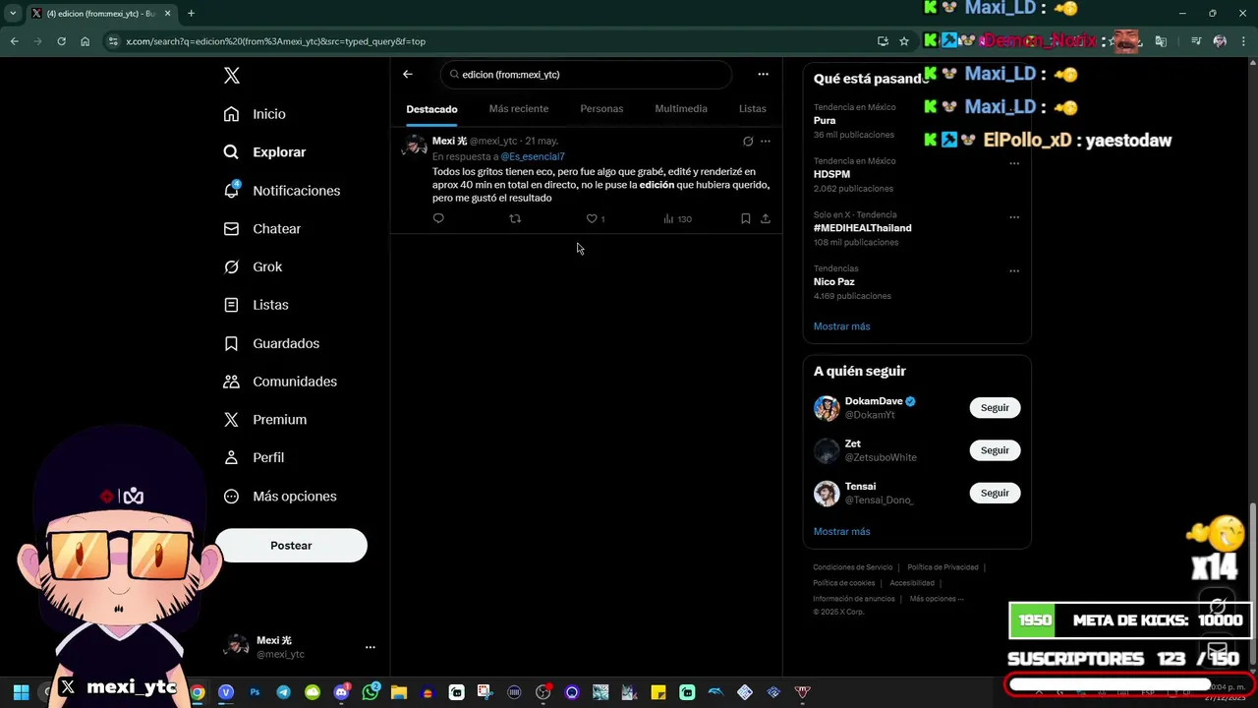Open the Política de cookies link
This screenshot has height=708, width=1258.
(843, 583)
